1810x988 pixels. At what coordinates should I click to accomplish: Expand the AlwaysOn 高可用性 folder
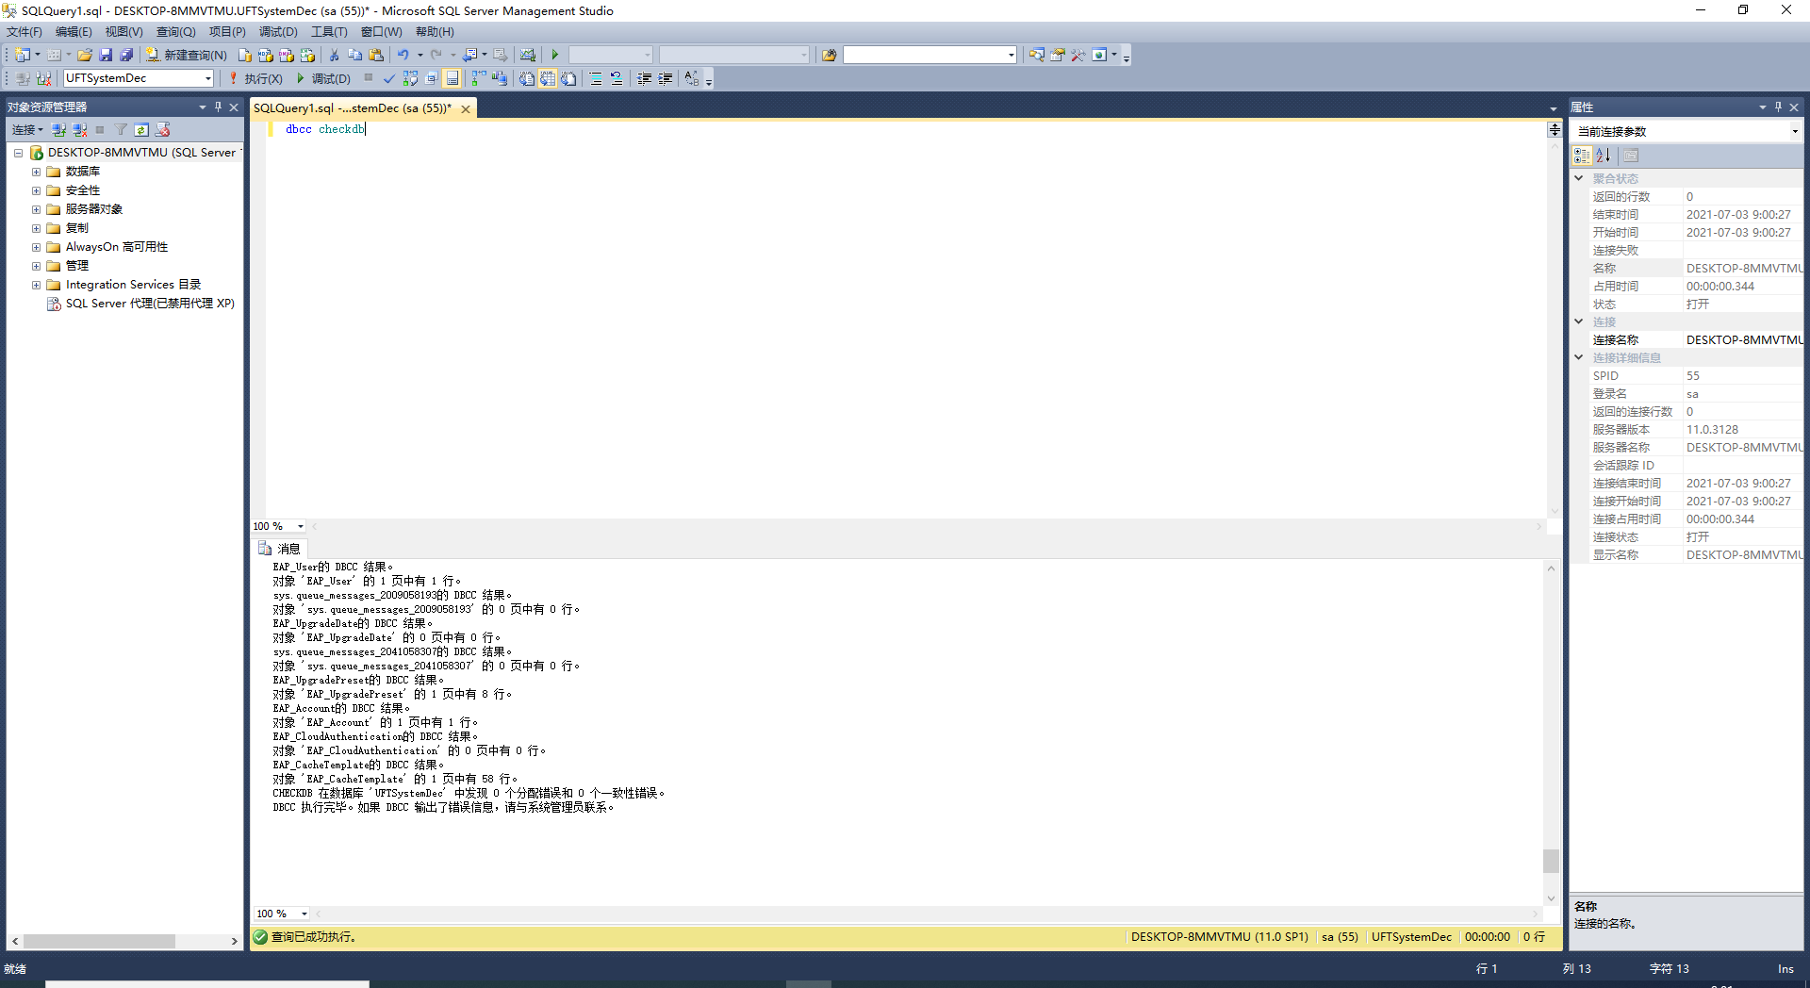(36, 247)
